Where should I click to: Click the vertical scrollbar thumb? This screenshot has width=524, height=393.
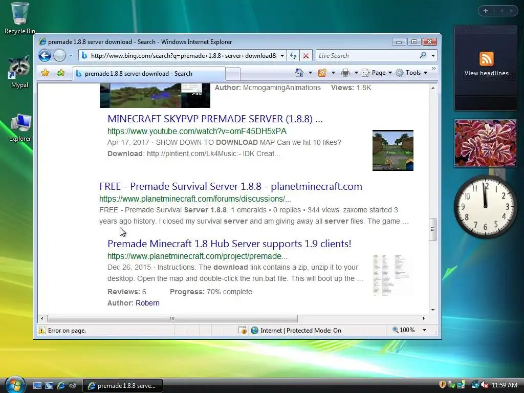[433, 229]
